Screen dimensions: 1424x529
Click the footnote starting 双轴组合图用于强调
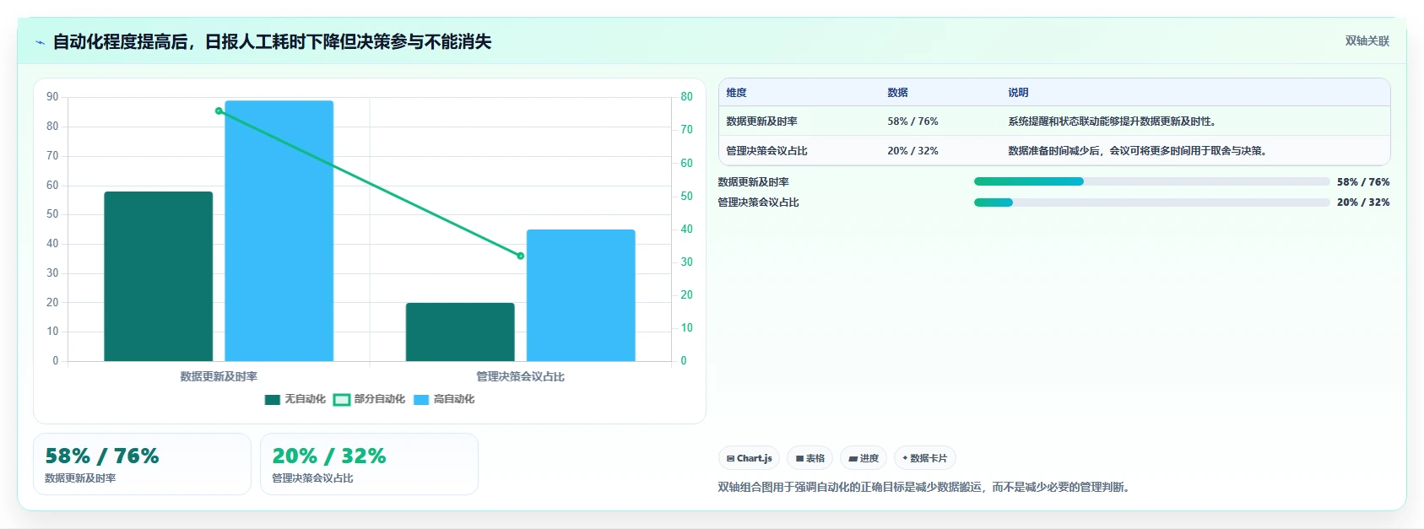pyautogui.click(x=926, y=487)
